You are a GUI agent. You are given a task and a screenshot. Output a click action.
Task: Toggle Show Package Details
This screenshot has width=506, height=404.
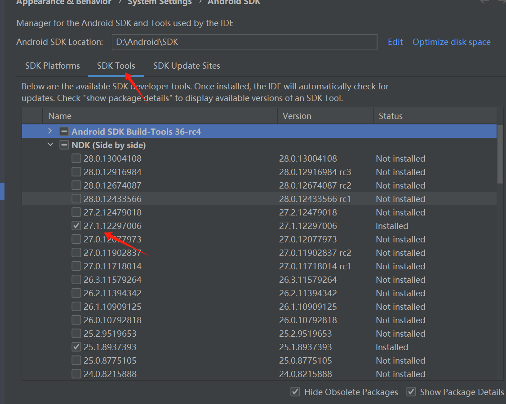point(411,391)
